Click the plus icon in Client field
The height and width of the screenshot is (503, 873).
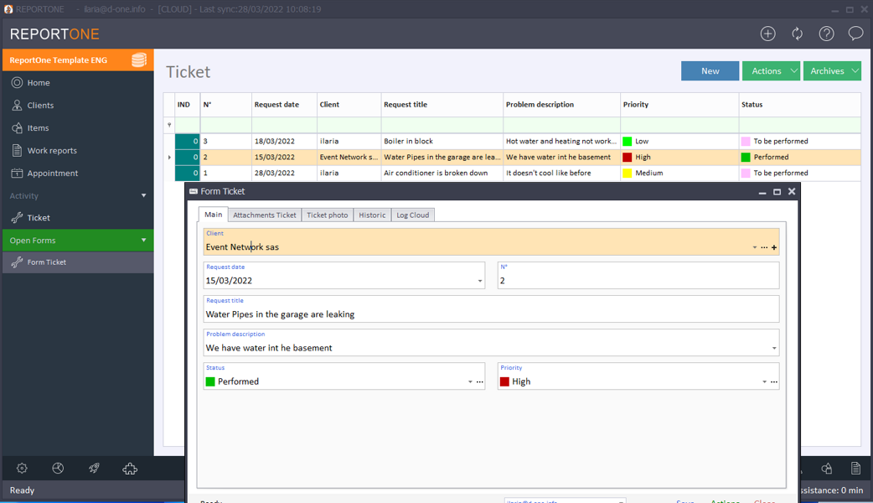[774, 247]
